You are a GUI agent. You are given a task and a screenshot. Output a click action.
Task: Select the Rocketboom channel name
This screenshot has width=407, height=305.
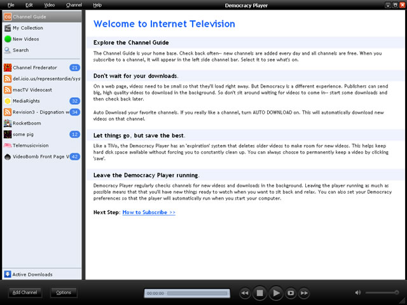tap(27, 123)
